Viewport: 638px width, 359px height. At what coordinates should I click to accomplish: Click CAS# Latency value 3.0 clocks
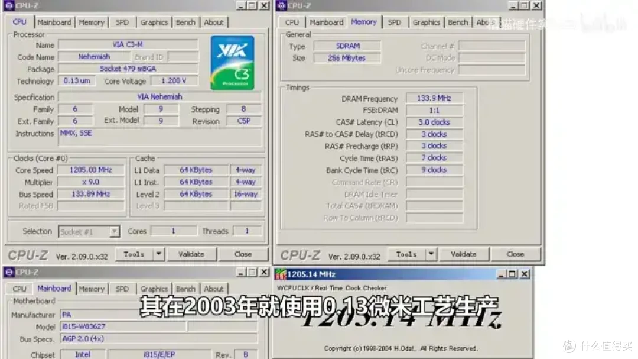point(434,122)
